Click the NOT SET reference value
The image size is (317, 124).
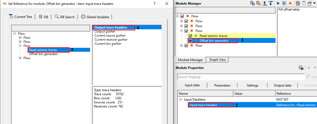(282, 100)
